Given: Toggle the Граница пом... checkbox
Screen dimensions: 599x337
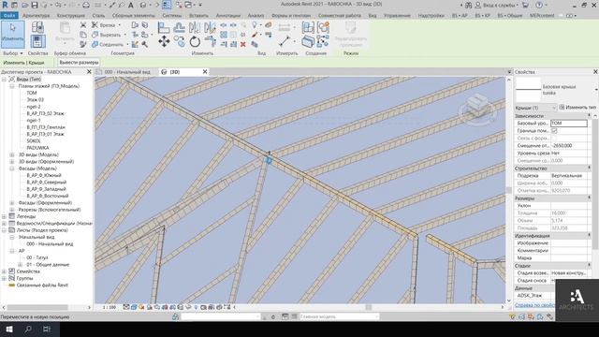Looking at the screenshot, I should point(554,131).
